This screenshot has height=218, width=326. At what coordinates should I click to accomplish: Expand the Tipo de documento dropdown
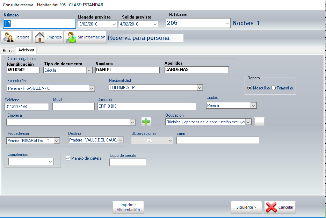(89, 70)
